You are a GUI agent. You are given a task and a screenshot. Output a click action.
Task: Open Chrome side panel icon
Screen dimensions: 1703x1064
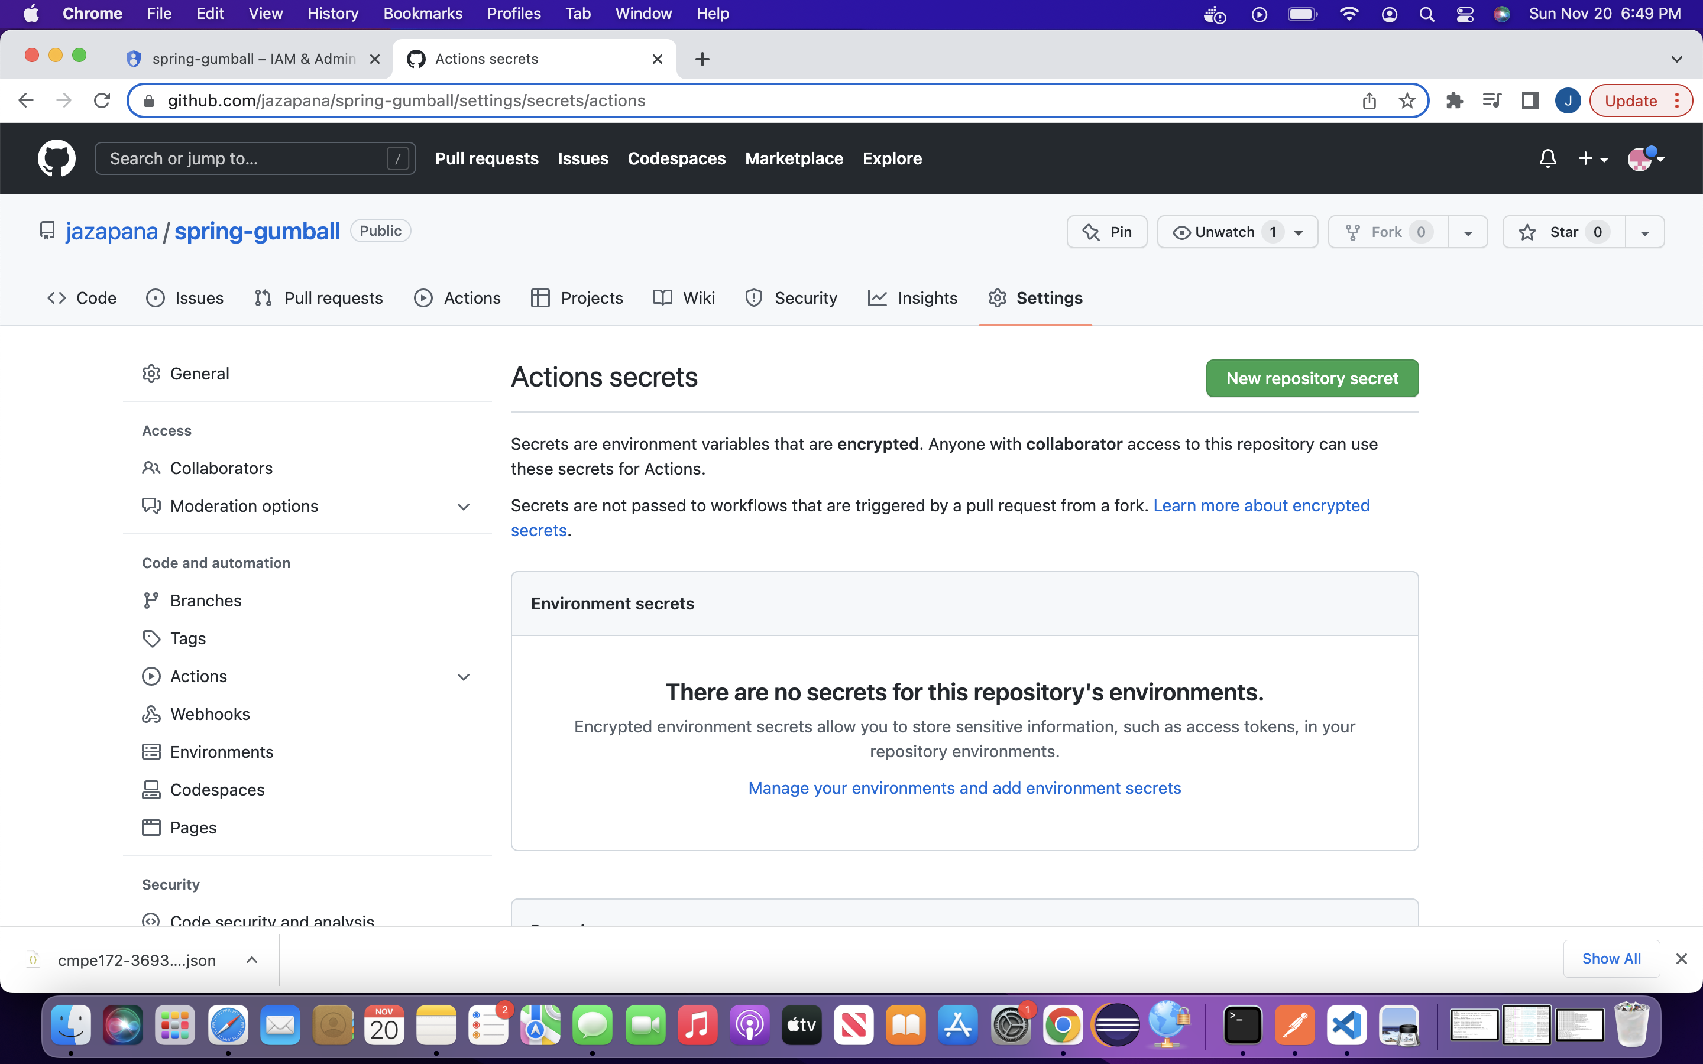(x=1529, y=100)
